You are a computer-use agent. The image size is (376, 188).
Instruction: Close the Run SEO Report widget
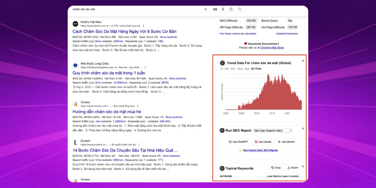pos(303,129)
